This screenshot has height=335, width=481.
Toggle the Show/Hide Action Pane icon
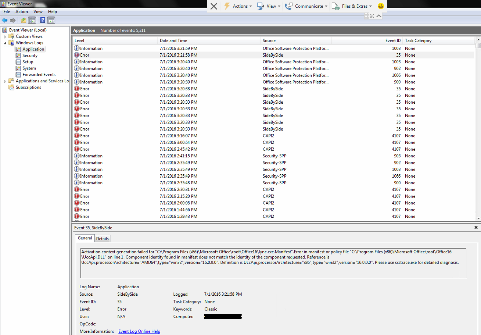click(51, 20)
